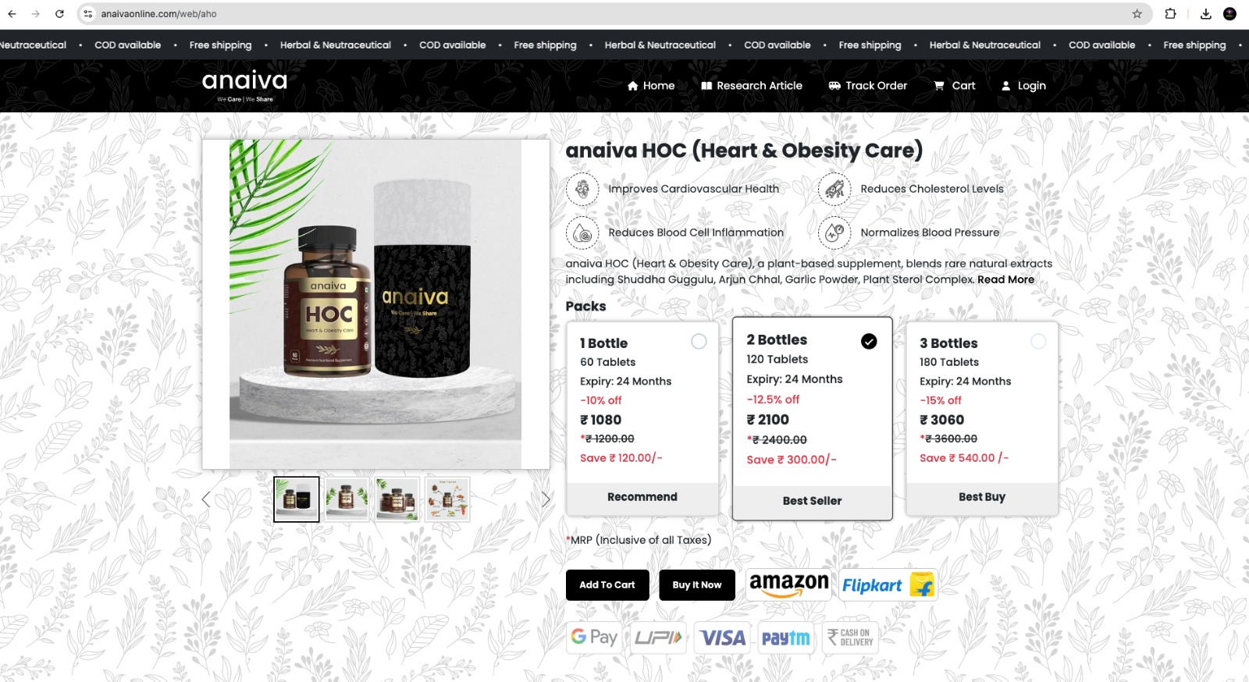This screenshot has height=682, width=1249.
Task: Click the VISA payment icon
Action: pyautogui.click(x=722, y=638)
